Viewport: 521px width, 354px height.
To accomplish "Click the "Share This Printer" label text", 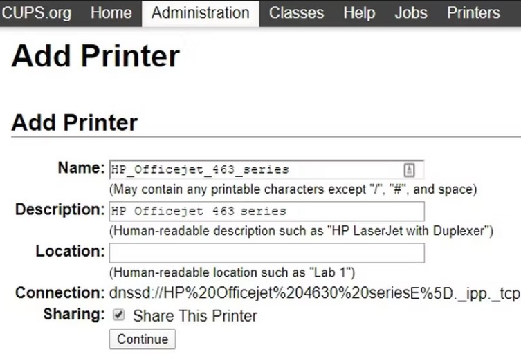I will tap(195, 315).
